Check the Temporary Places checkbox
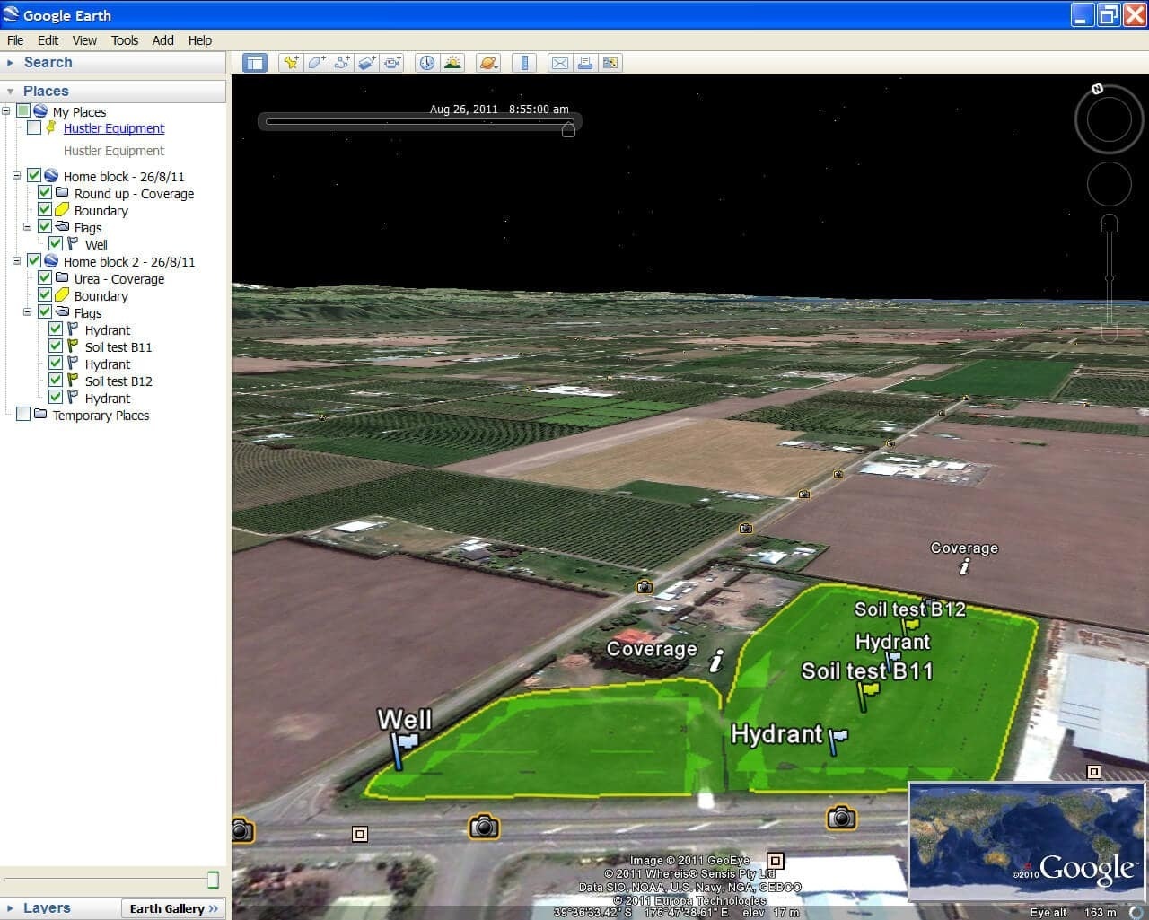 pos(23,415)
